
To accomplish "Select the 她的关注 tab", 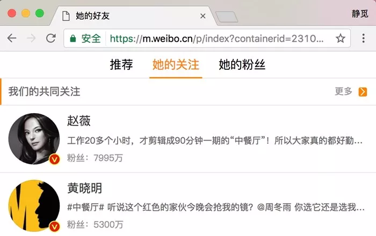I will (x=176, y=64).
